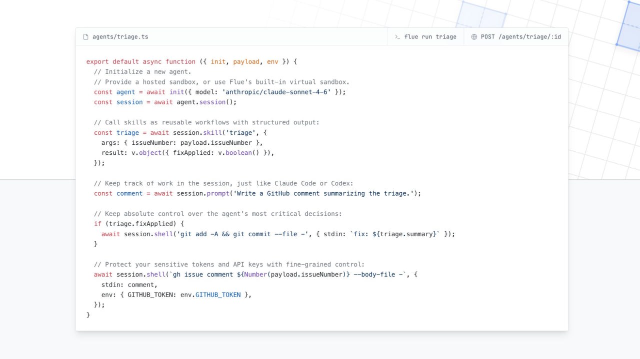Viewport: 640px width, 359px height.
Task: Click the globe icon next to POST
Action: click(x=474, y=37)
